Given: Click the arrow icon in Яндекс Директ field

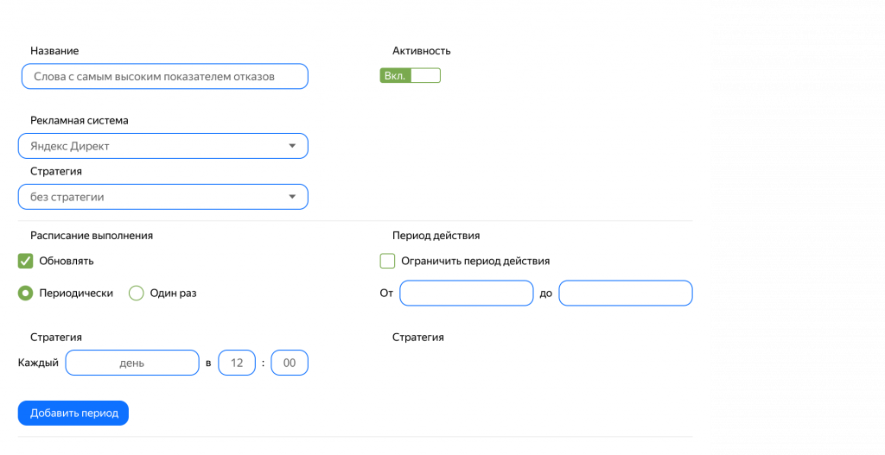Looking at the screenshot, I should pos(292,146).
